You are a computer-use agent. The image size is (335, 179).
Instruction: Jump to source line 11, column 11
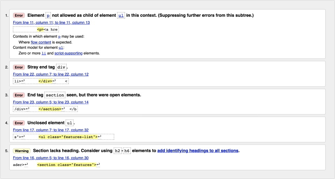[51, 23]
